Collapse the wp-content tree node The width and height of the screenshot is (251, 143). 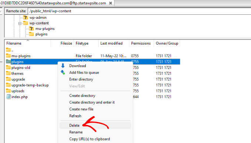20,24
